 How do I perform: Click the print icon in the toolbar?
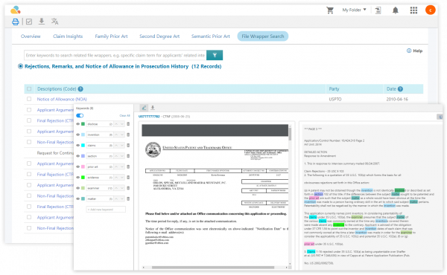(16, 22)
